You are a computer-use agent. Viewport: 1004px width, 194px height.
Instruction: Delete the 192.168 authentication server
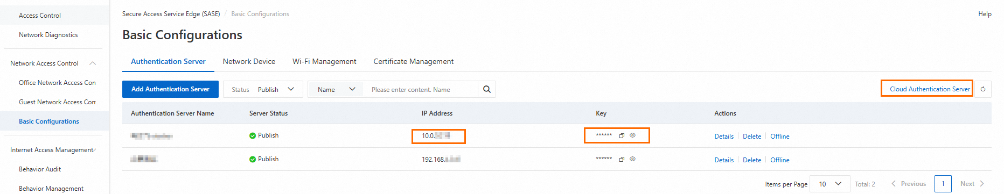[x=752, y=160]
